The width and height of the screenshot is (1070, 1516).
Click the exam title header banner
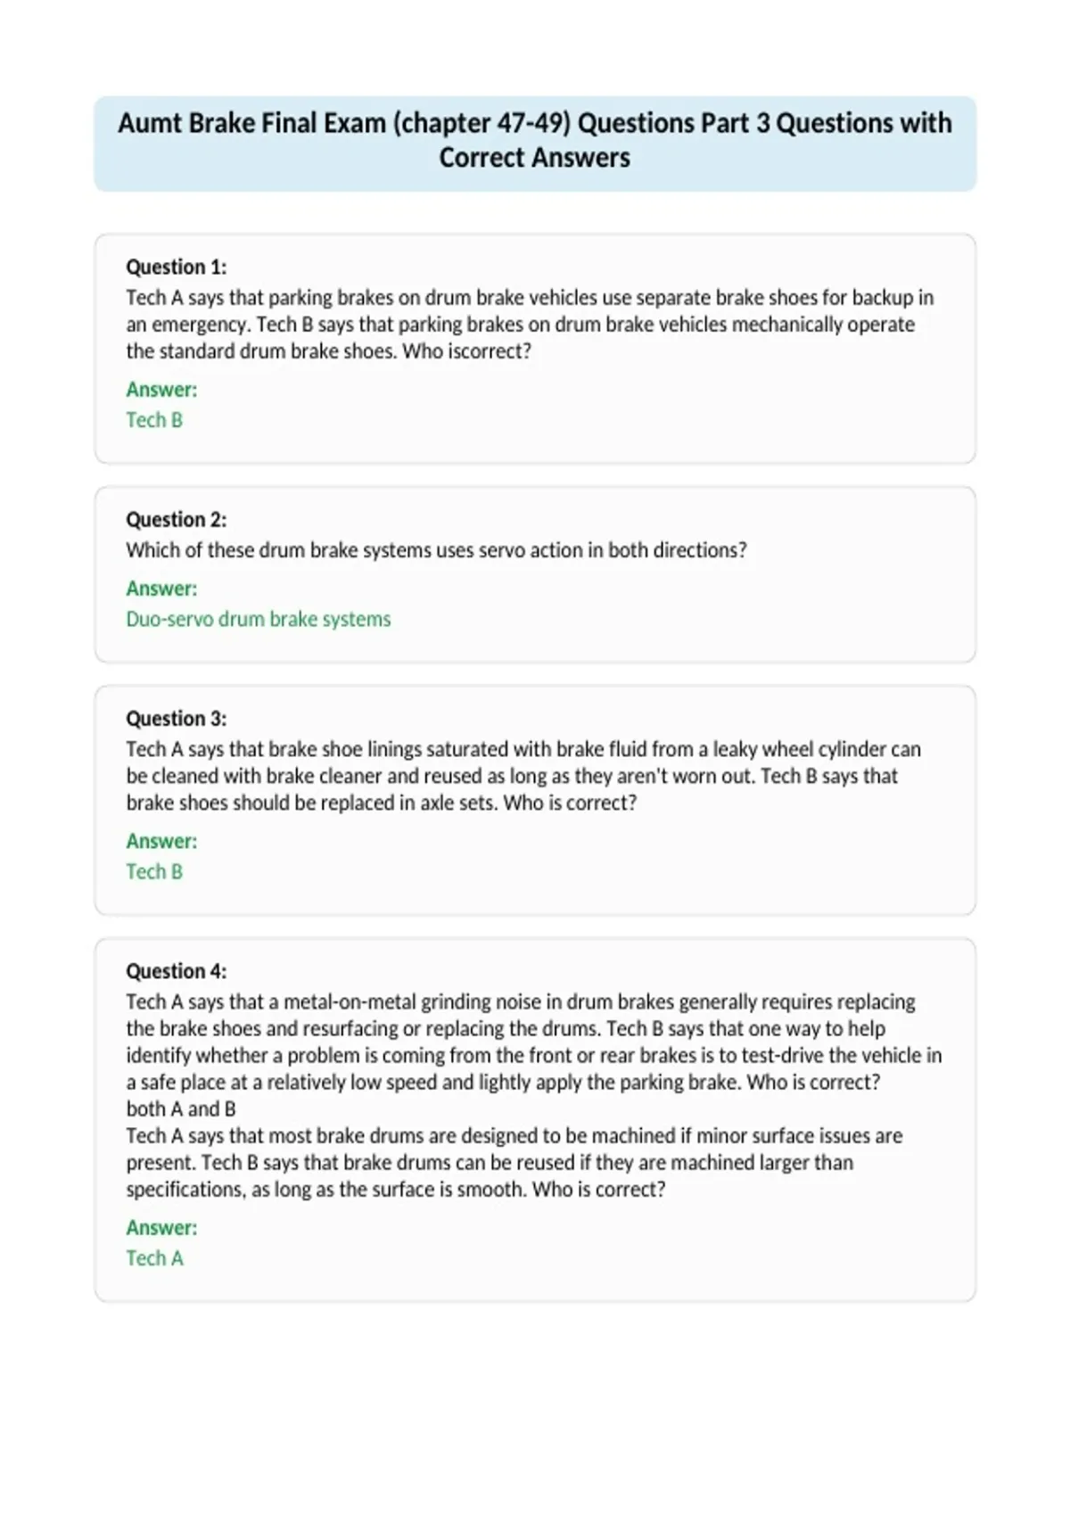(535, 144)
